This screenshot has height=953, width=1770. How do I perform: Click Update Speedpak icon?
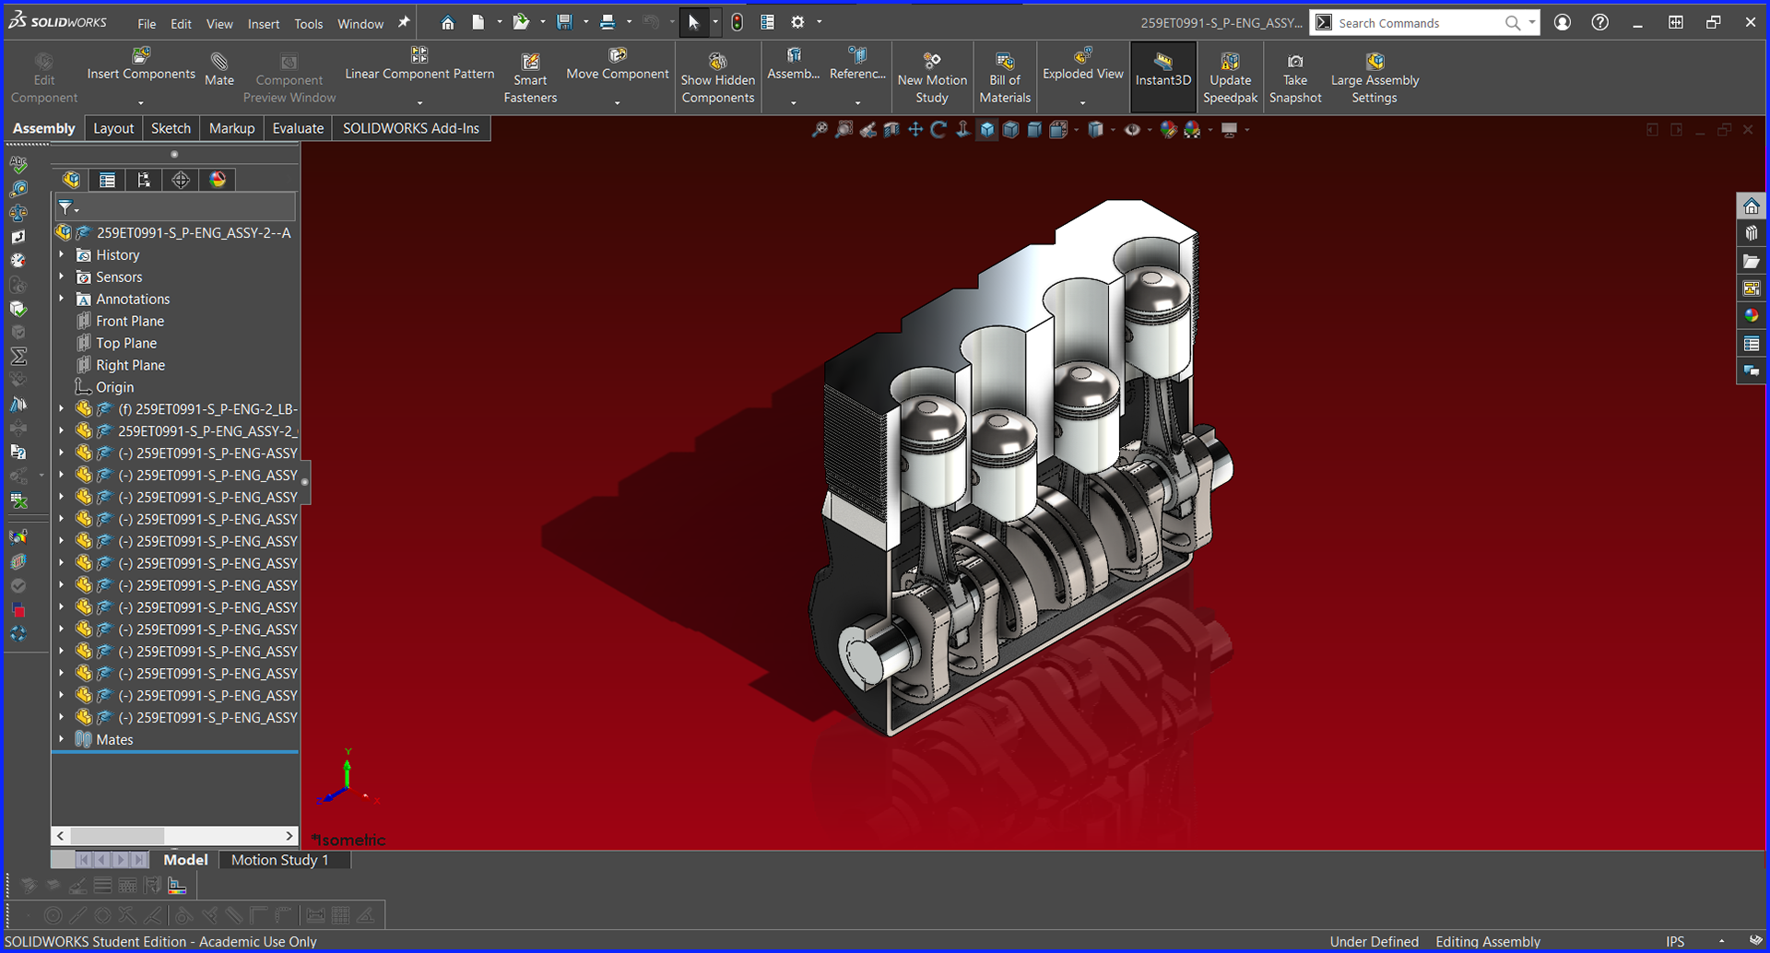[x=1230, y=62]
